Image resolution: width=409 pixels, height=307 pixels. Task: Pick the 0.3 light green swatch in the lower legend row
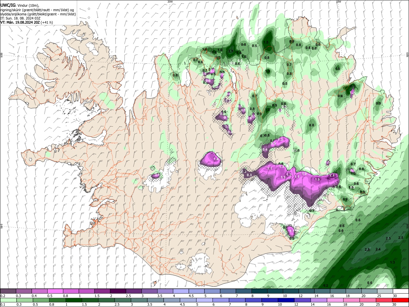[26, 300]
